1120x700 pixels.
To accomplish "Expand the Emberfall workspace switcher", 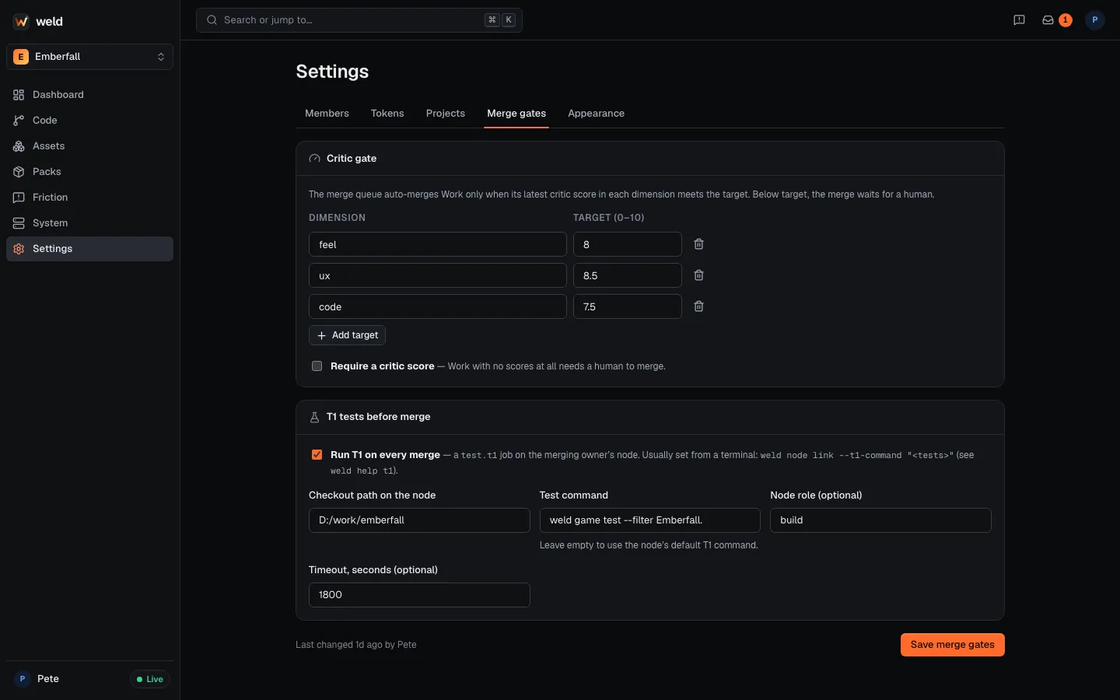I will click(89, 57).
